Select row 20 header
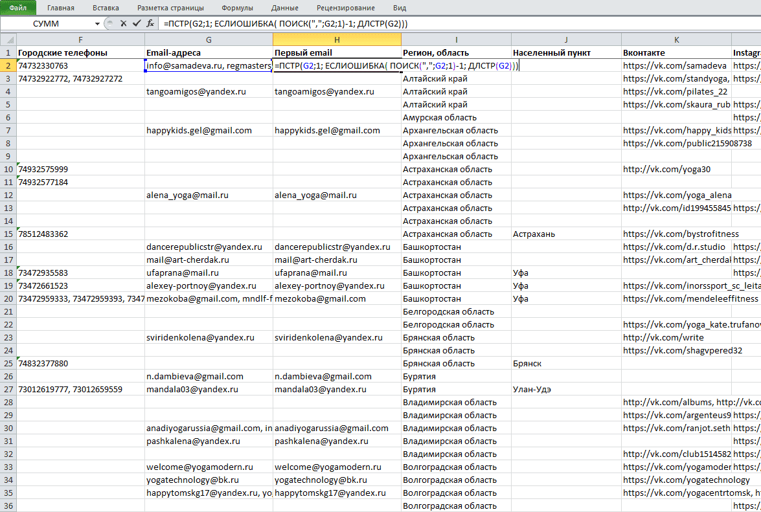This screenshot has width=761, height=512. [8, 298]
